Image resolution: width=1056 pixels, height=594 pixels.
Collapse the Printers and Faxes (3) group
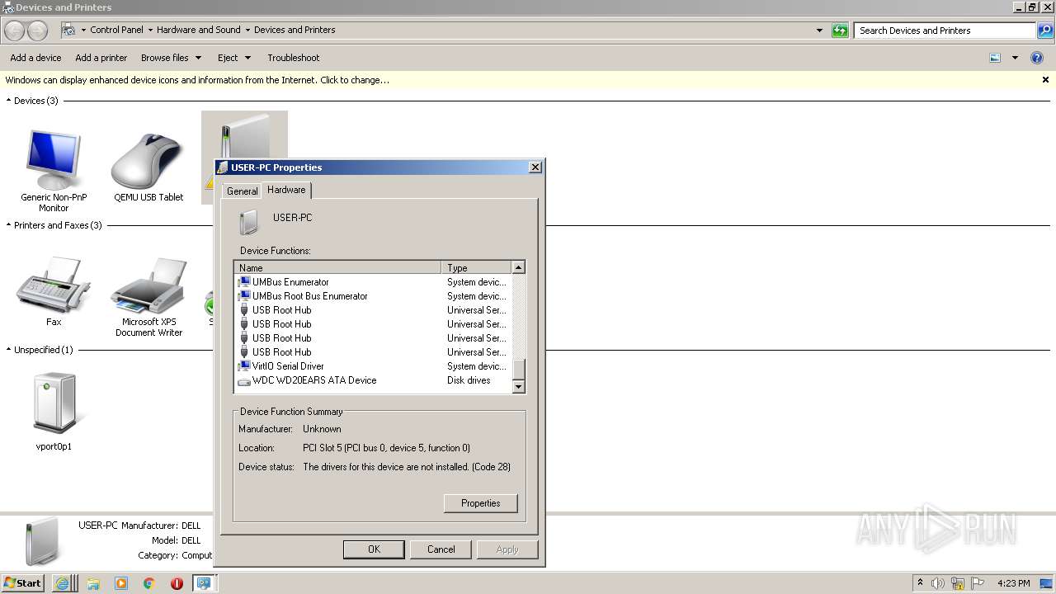9,225
